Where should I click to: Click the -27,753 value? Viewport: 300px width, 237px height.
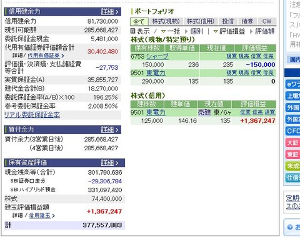[x=107, y=67]
